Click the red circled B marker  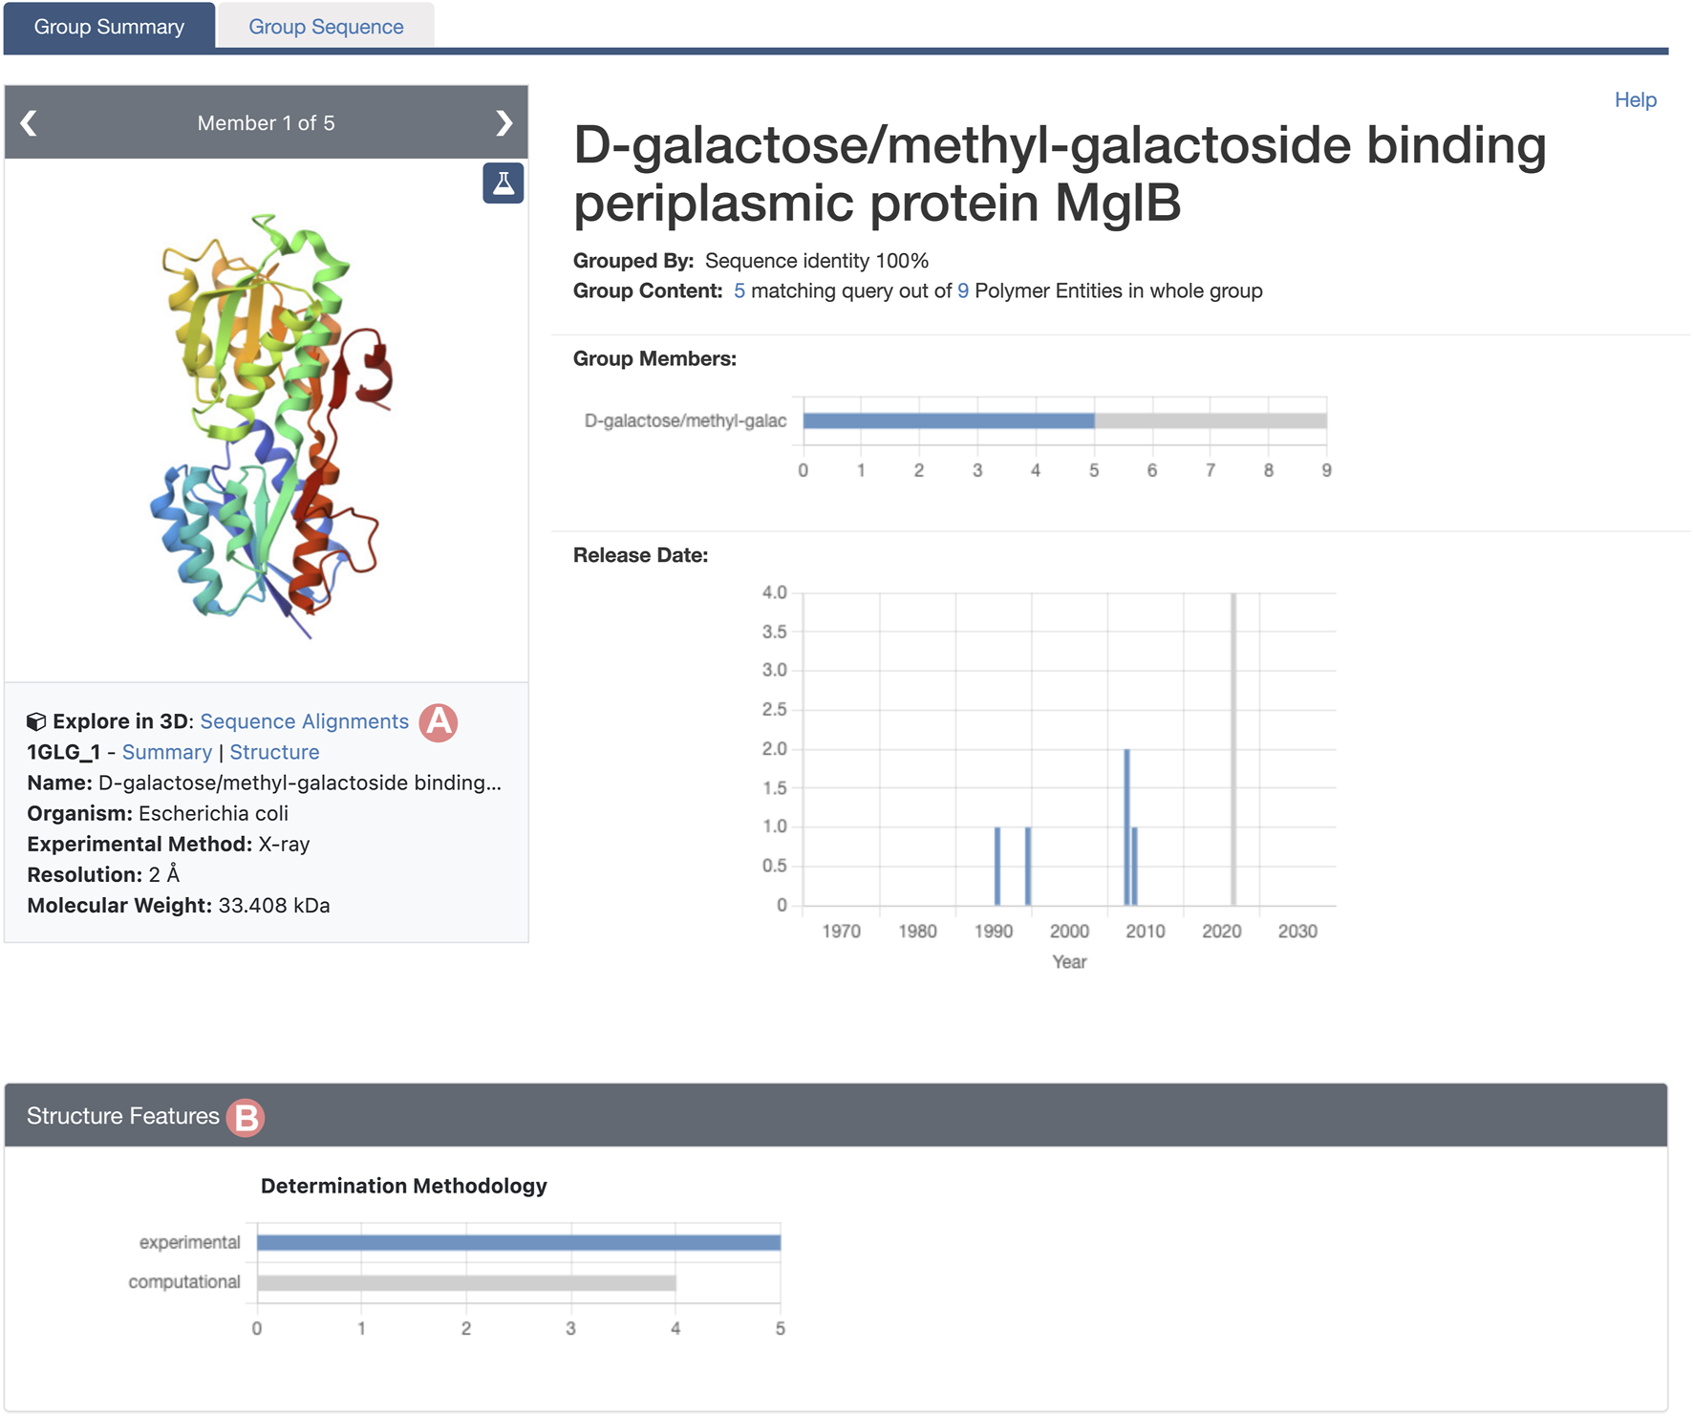[246, 1117]
